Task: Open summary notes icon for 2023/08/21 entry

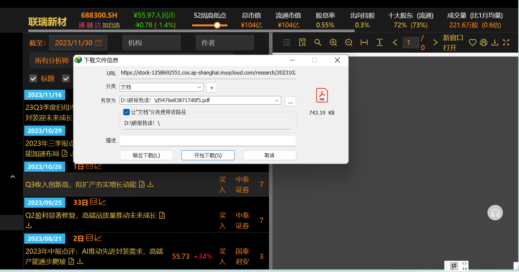Action: [x=90, y=238]
